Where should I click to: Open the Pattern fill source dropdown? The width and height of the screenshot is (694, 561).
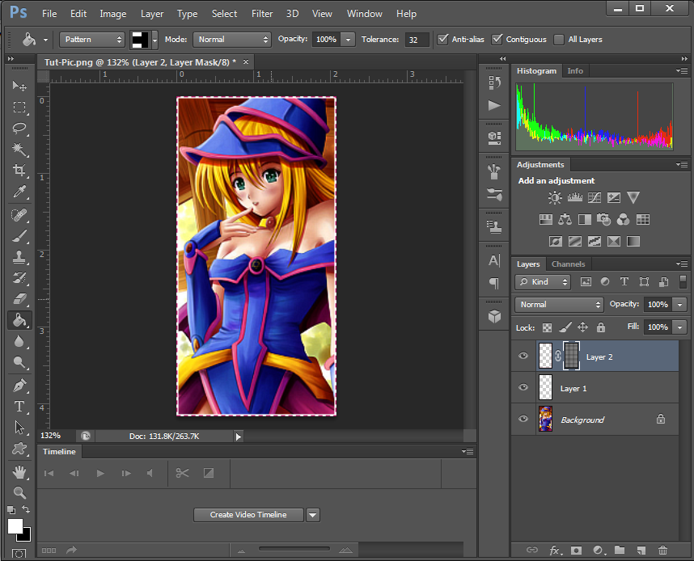tap(92, 40)
